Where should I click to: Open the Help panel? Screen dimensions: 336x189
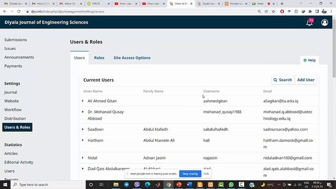tap(310, 60)
